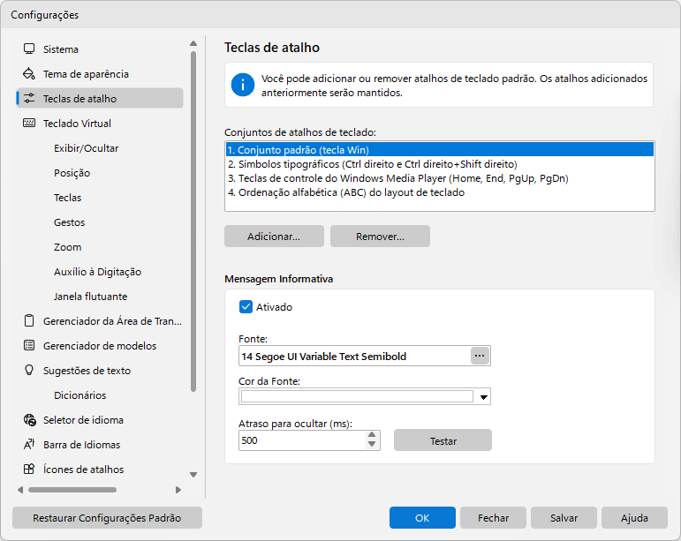Open the Gestos subsection
This screenshot has height=541, width=681.
pyautogui.click(x=70, y=222)
